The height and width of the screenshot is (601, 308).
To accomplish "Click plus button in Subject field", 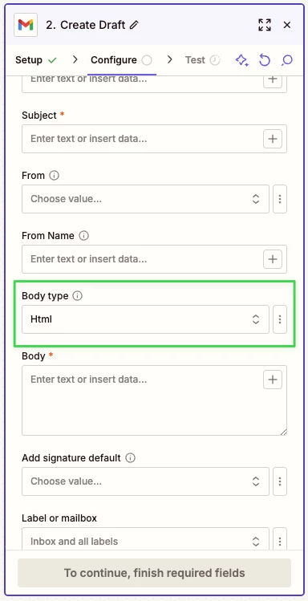I will click(273, 139).
